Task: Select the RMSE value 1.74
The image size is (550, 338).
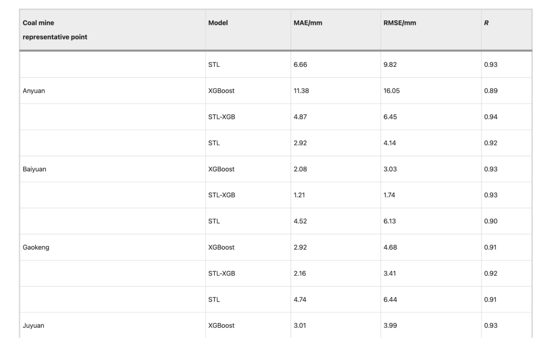Action: pyautogui.click(x=389, y=195)
